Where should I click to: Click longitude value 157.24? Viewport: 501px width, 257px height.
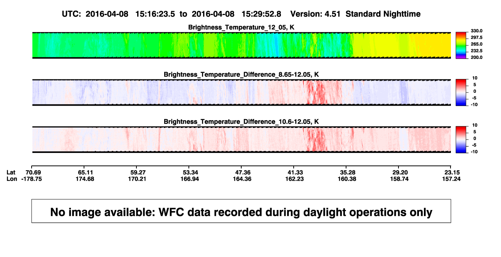click(x=451, y=179)
